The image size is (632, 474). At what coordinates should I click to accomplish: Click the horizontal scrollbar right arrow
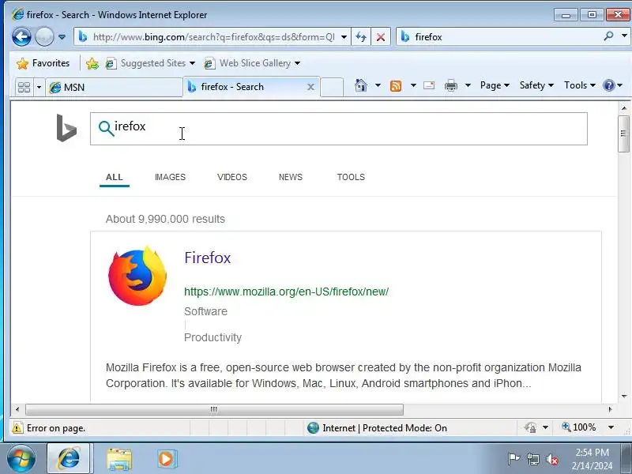pos(610,409)
